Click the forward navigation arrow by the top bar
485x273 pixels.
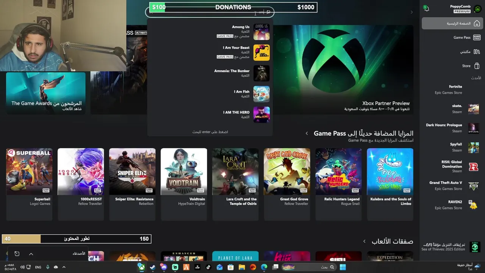coord(412,12)
